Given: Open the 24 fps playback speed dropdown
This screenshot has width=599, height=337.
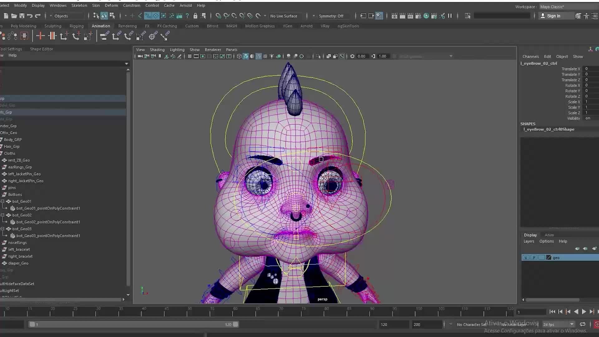Looking at the screenshot, I should 558,324.
